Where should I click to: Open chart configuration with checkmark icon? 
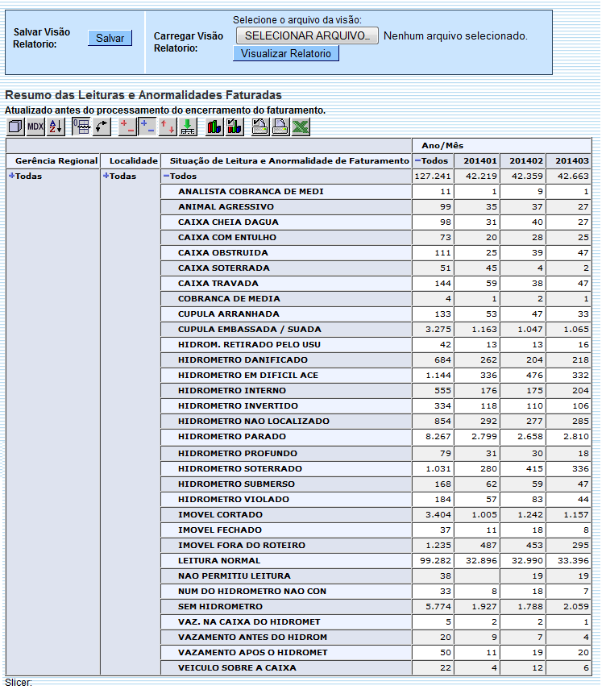(x=235, y=127)
